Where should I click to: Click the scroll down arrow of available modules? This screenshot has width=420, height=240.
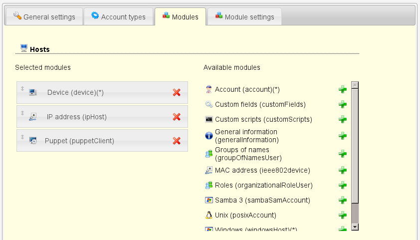[355, 227]
